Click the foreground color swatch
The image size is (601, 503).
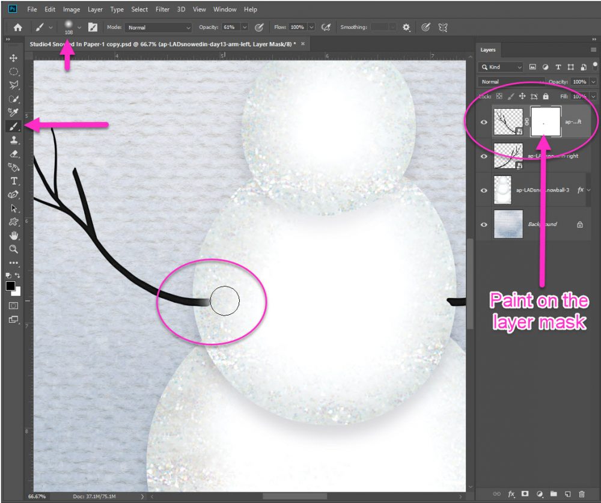(x=11, y=286)
